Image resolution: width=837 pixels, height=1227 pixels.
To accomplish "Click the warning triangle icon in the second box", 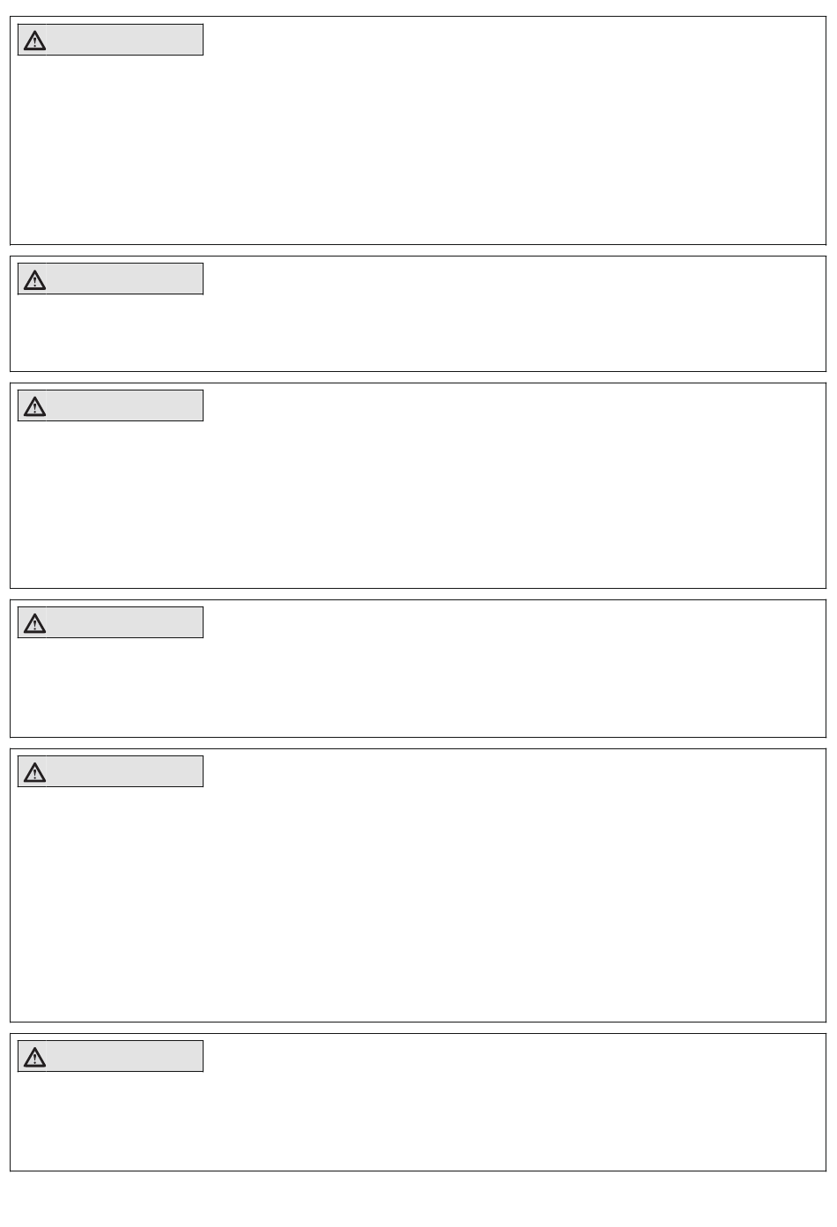I will pyautogui.click(x=34, y=279).
